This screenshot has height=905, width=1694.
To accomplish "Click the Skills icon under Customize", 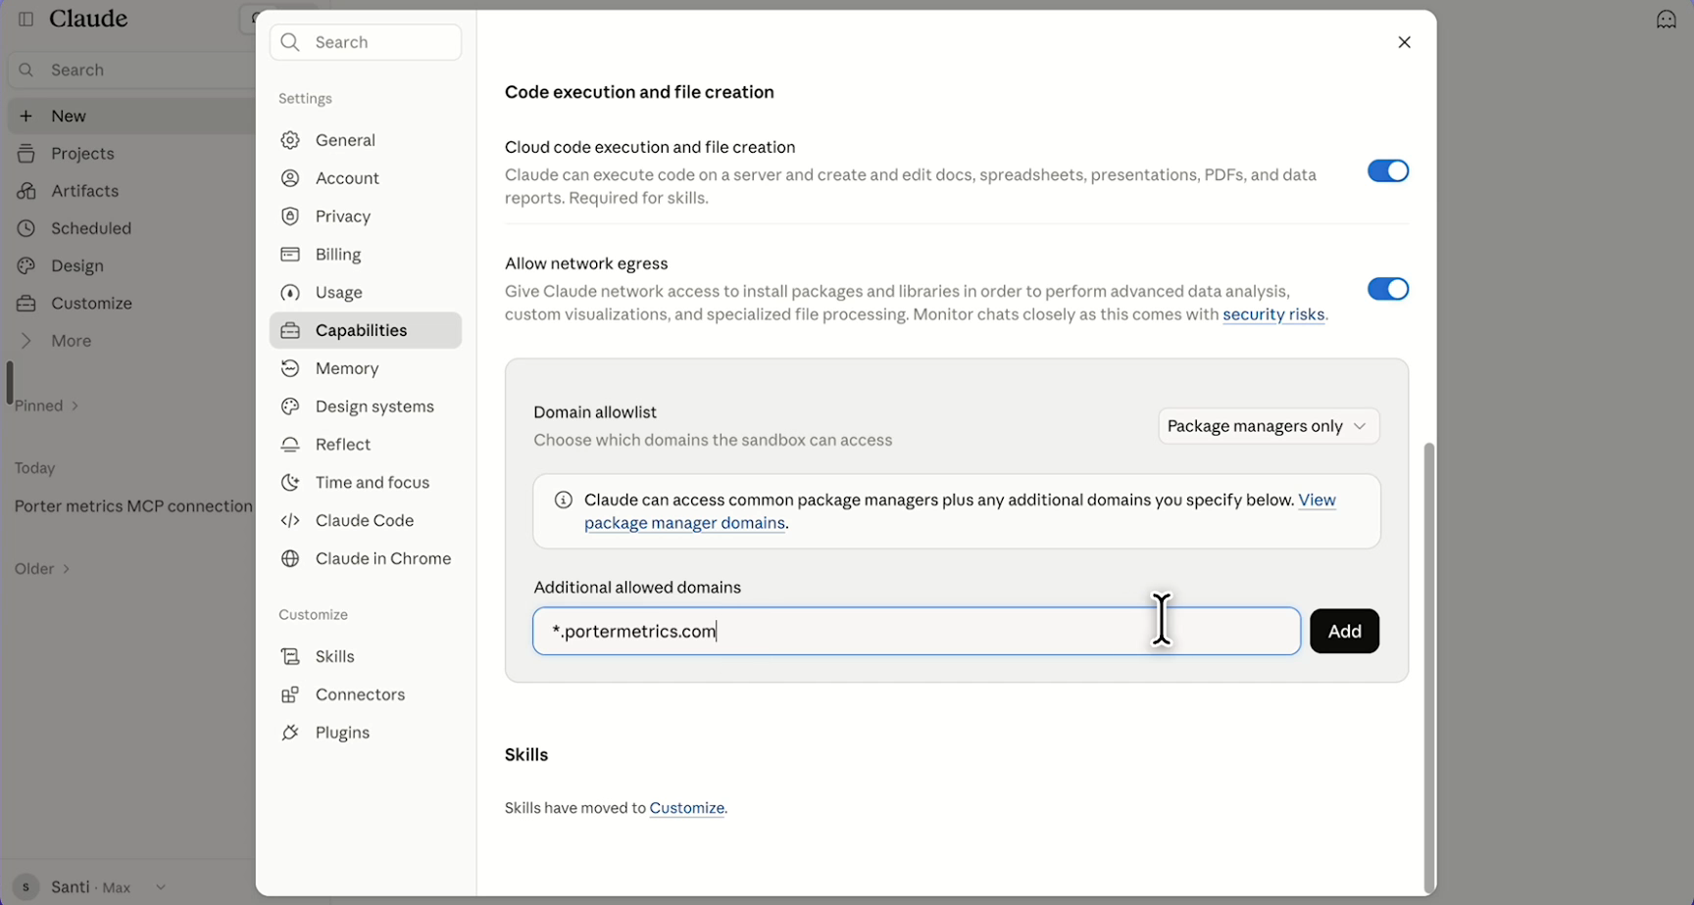I will tap(290, 657).
